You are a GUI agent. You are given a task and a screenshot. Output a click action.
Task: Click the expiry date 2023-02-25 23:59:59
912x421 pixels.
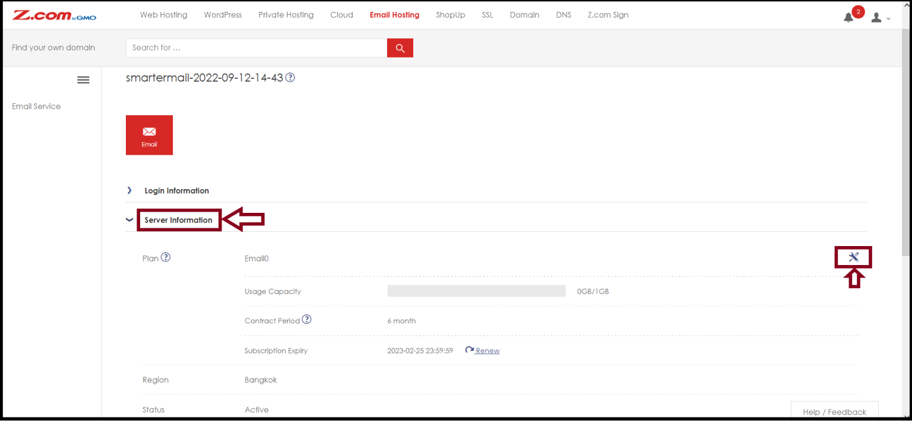point(420,350)
